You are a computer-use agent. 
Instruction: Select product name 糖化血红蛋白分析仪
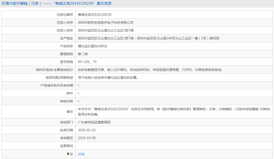pos(93,46)
